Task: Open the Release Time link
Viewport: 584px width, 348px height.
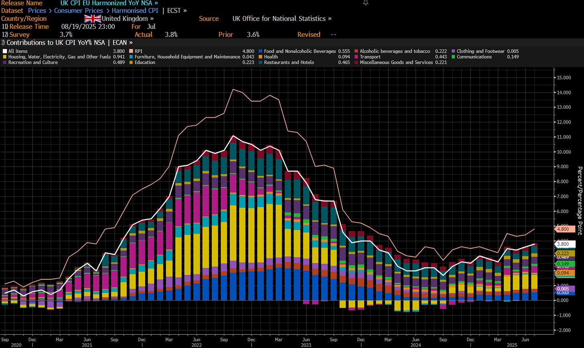Action: tap(29, 26)
